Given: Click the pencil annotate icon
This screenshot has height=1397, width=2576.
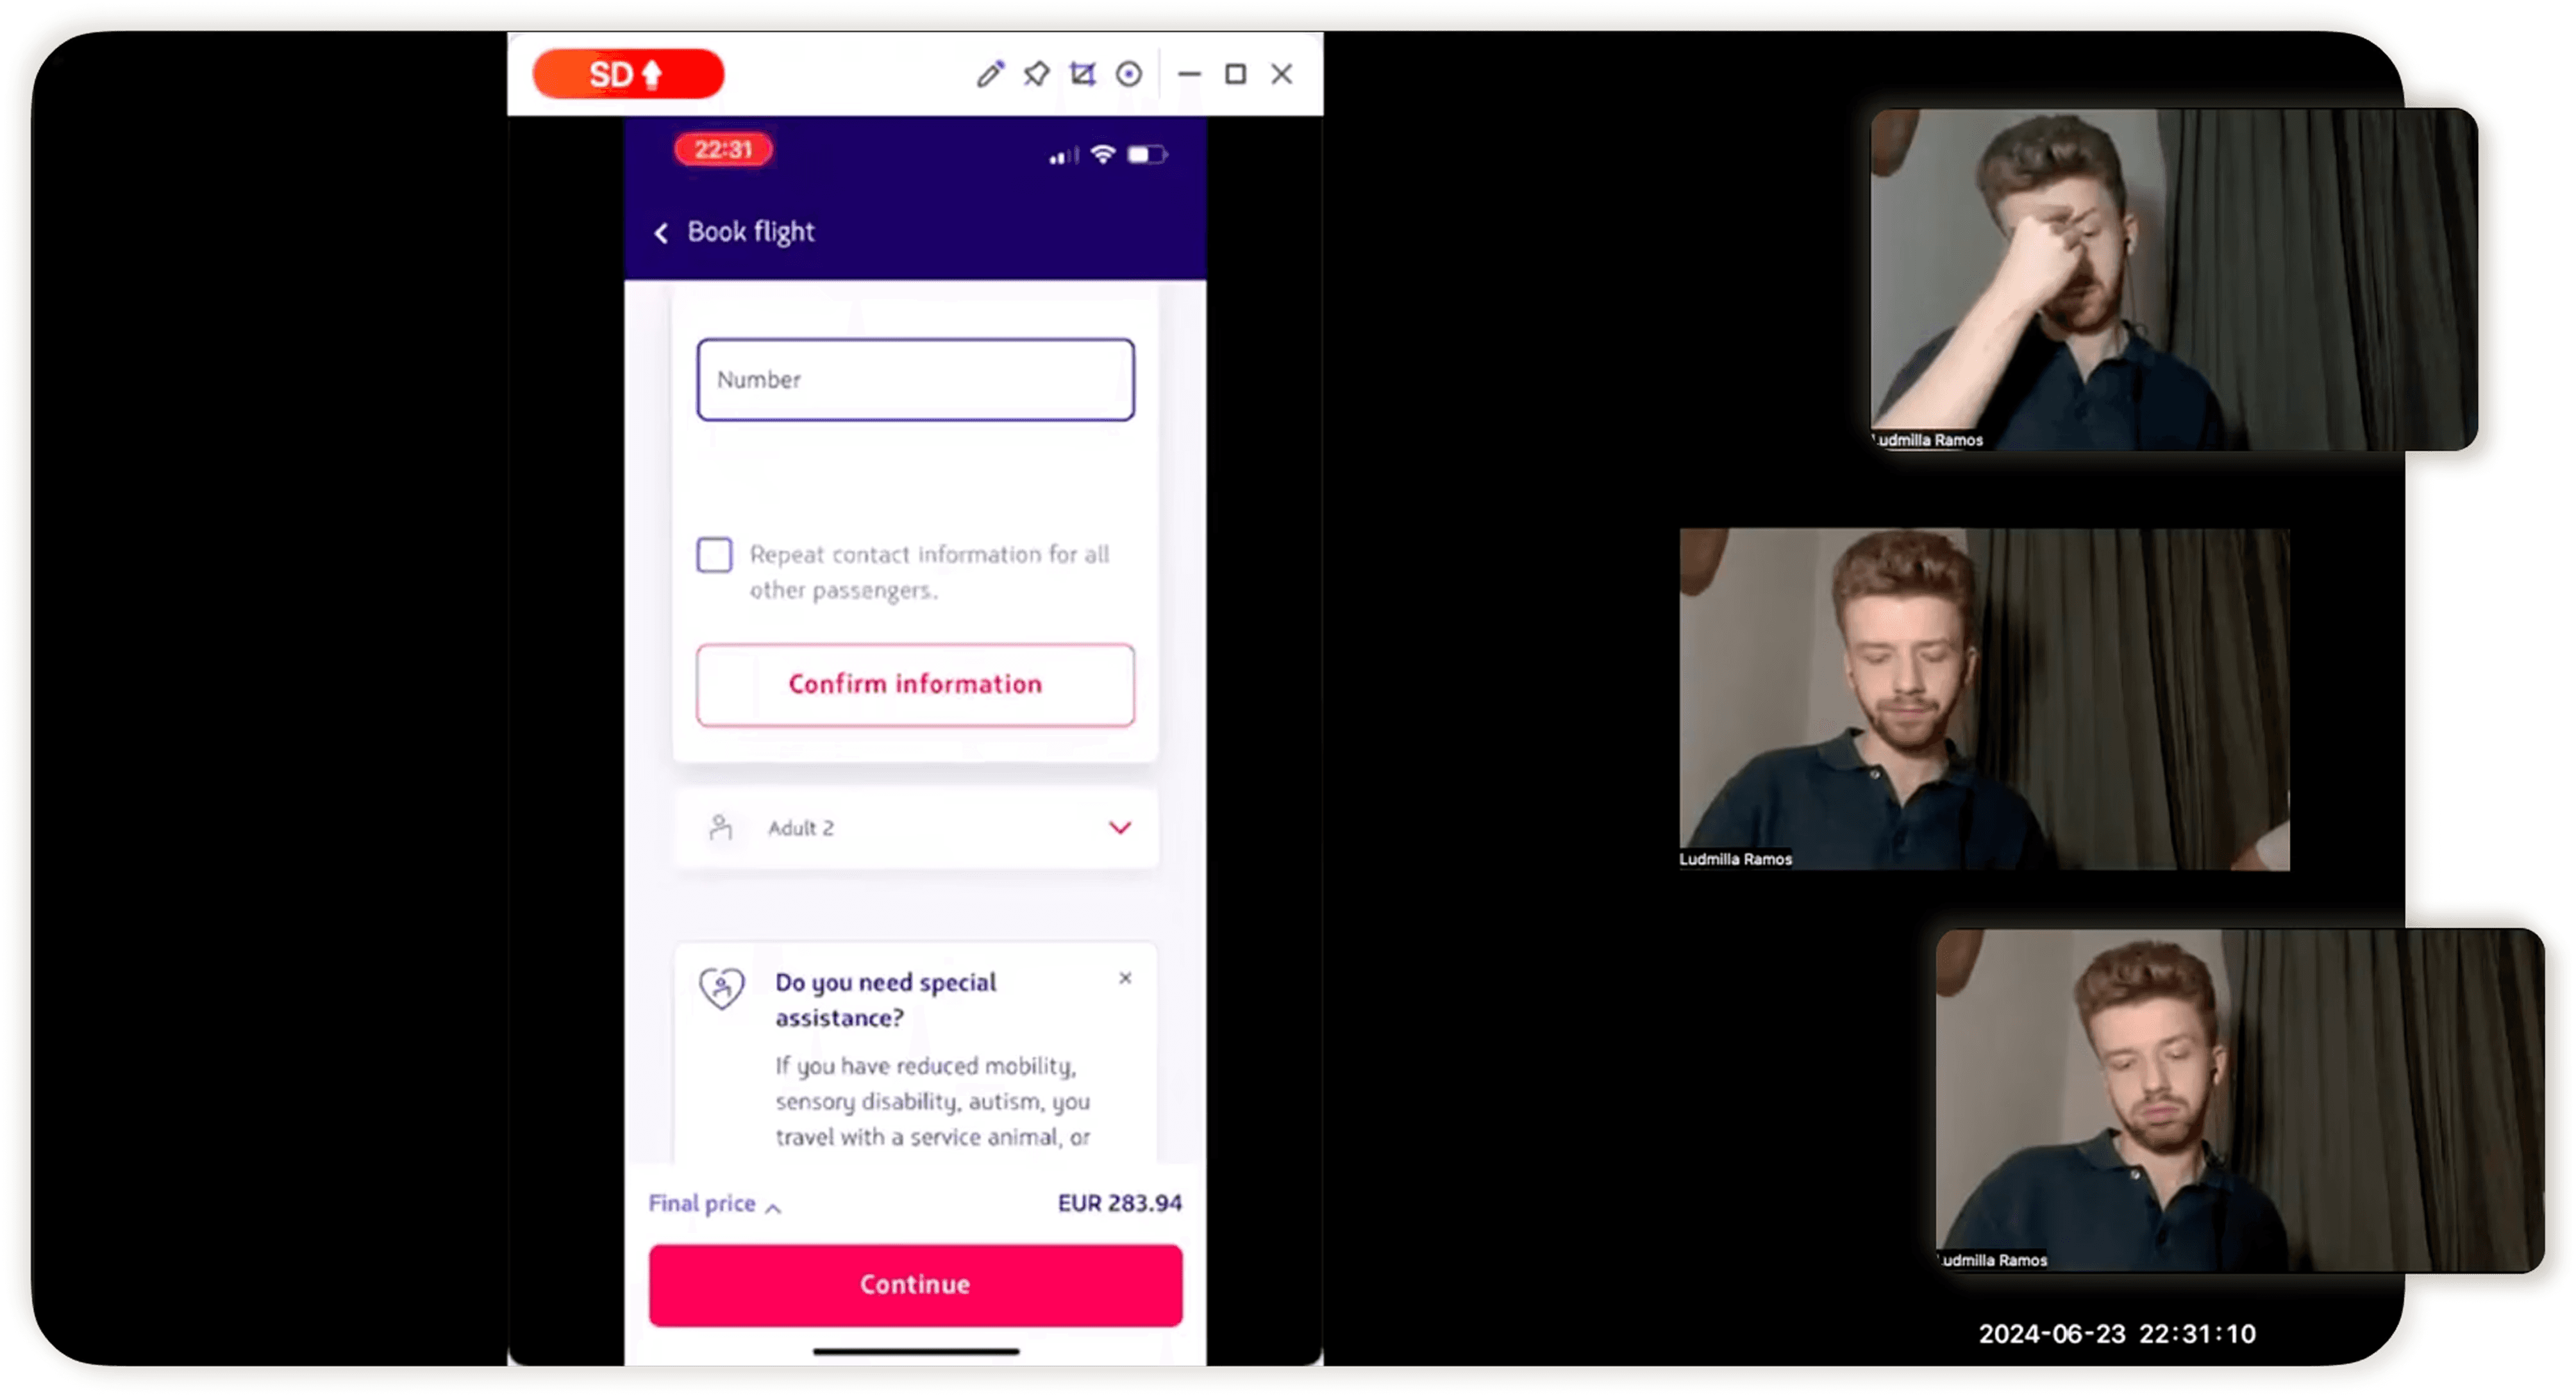Looking at the screenshot, I should [990, 74].
